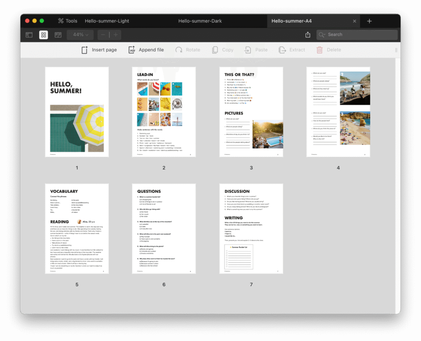Viewport: 421px width, 341px height.
Task: Click the share icon
Action: coord(308,35)
